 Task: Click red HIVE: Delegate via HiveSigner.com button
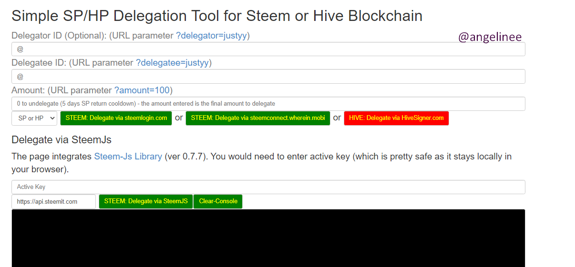[396, 118]
